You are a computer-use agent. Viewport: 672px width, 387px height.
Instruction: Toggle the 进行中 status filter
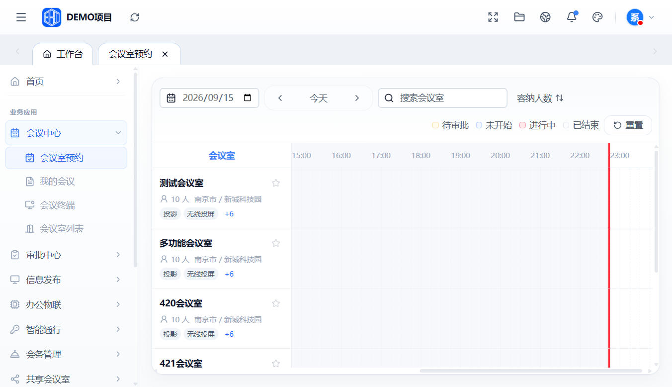coord(537,125)
